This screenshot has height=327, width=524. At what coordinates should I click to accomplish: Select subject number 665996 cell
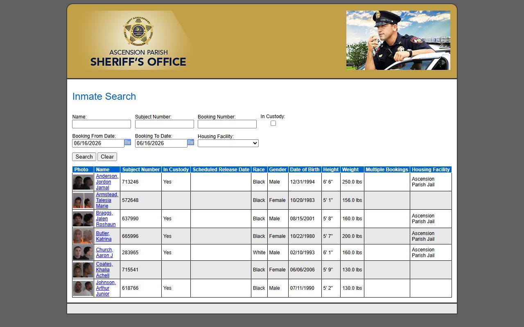pyautogui.click(x=141, y=236)
